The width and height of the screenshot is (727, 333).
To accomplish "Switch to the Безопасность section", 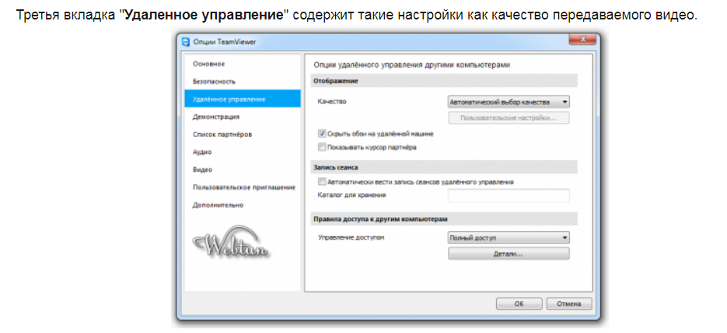I will pos(214,82).
